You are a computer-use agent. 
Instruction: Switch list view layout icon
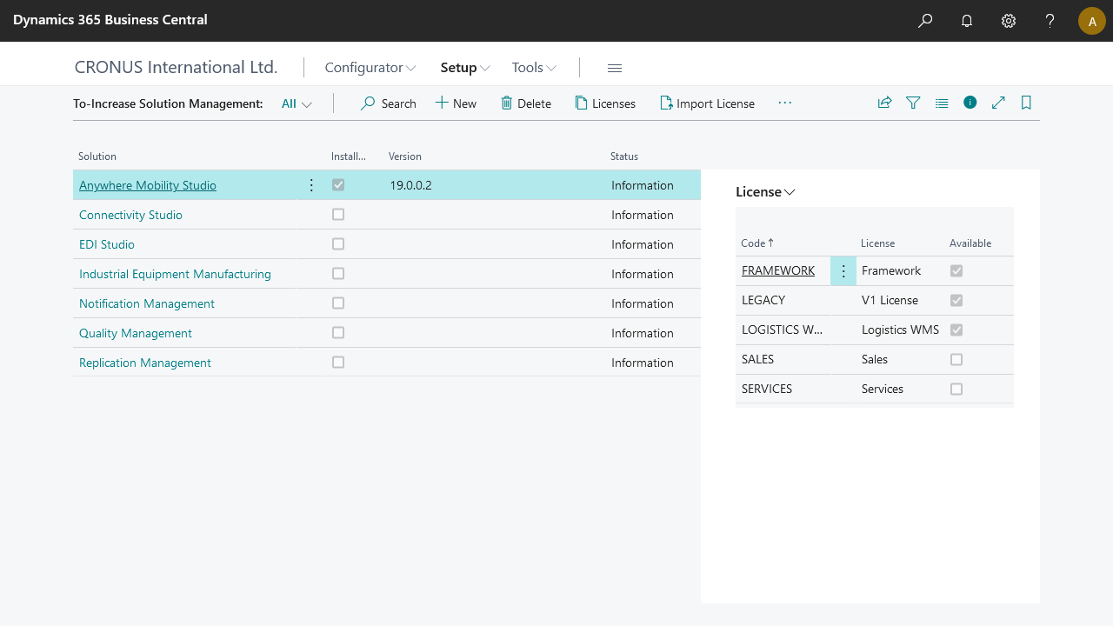coord(942,103)
